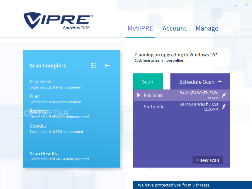Click '0 cleaned out of 0 items scanned'
This screenshot has height=189, width=252.
click(x=55, y=102)
